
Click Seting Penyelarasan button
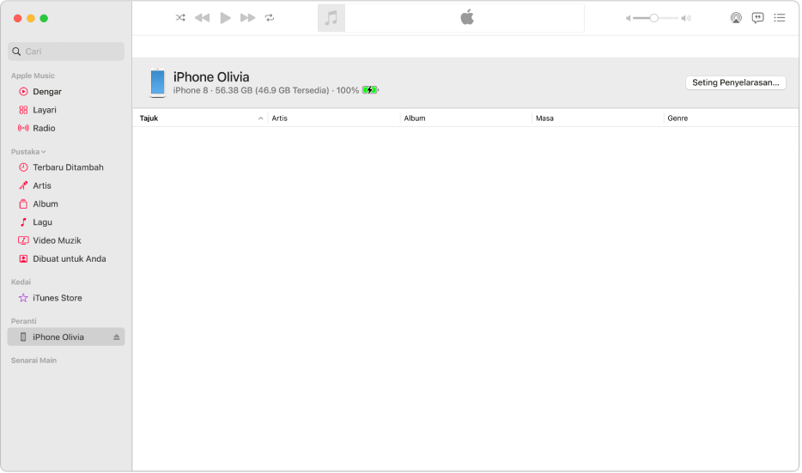point(735,82)
